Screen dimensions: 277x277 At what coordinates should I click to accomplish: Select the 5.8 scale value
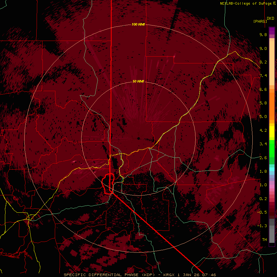263,103
